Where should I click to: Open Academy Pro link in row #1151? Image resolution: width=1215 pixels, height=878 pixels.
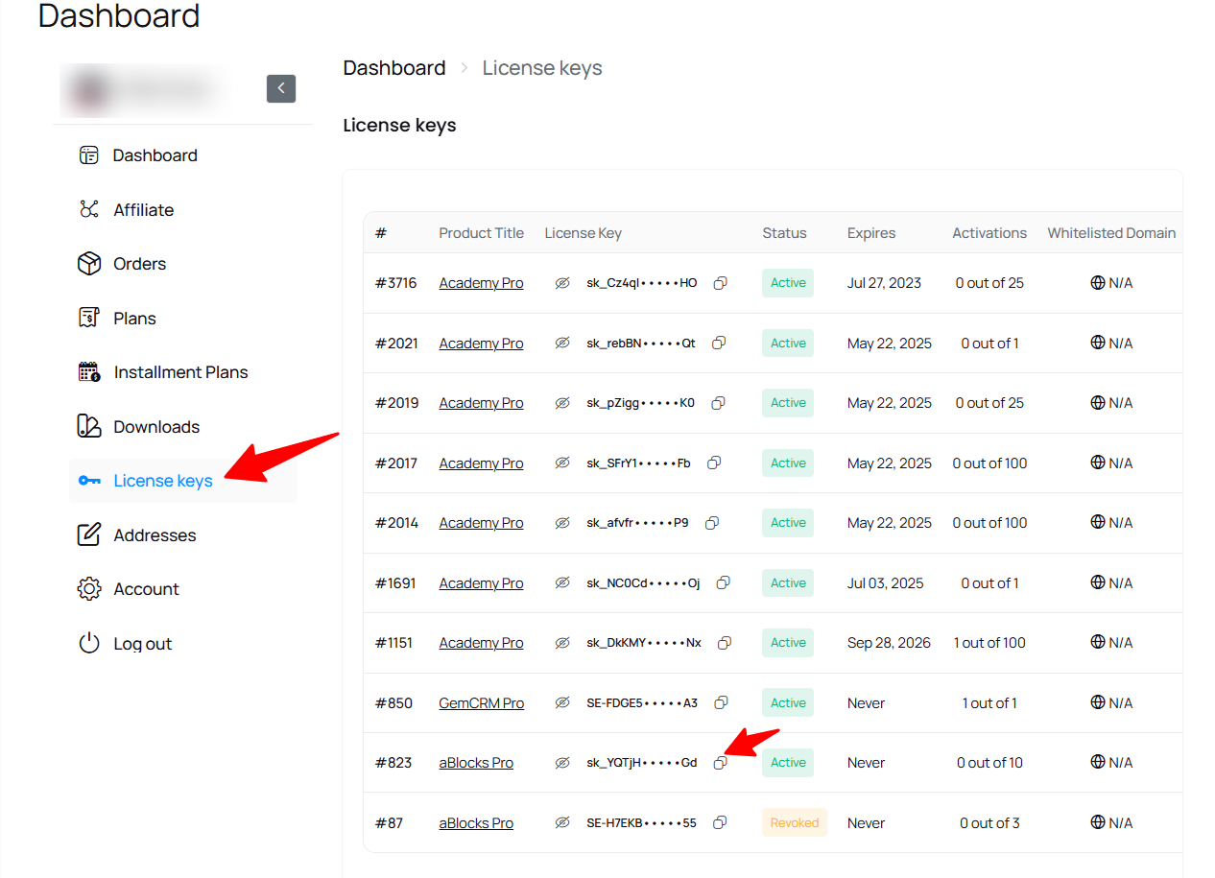click(481, 643)
